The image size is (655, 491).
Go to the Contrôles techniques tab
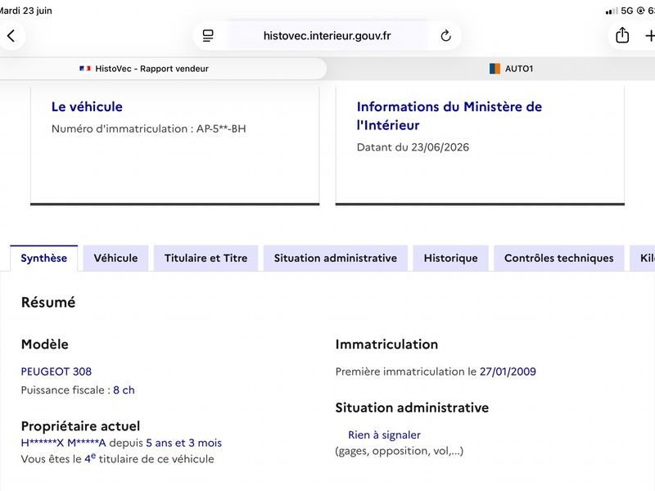pos(559,258)
